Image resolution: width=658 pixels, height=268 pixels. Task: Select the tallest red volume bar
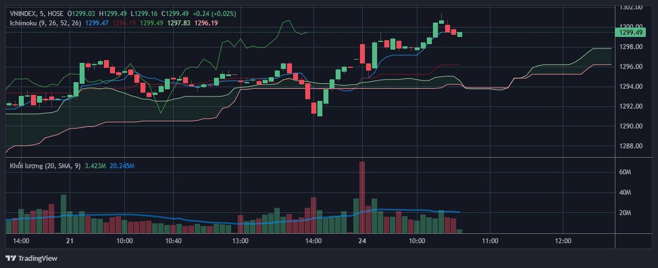coord(362,197)
